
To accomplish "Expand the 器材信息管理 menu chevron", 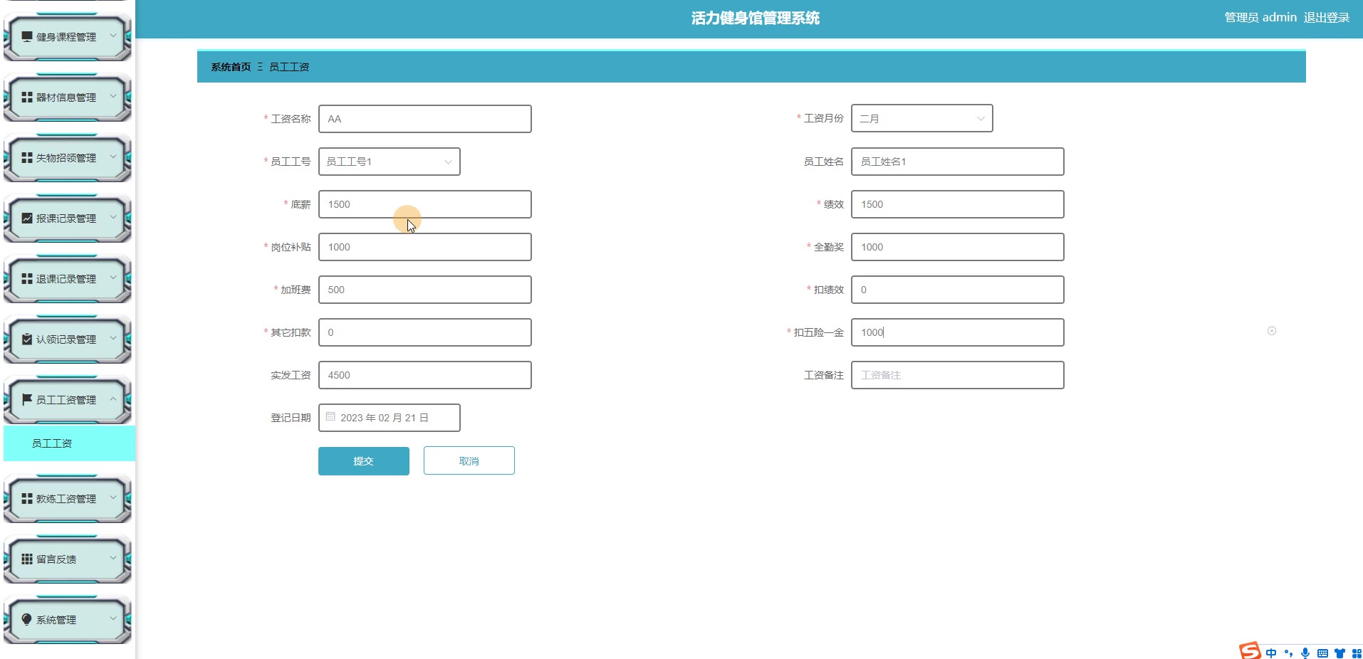I will point(113,96).
